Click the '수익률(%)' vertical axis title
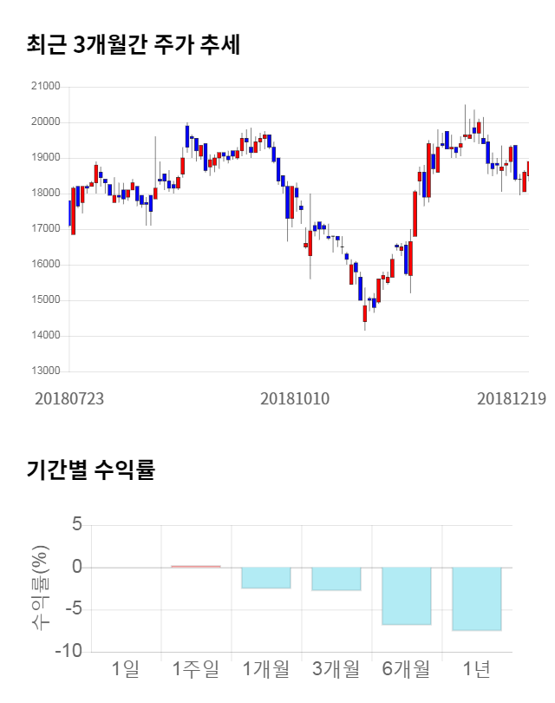Image resolution: width=555 pixels, height=703 pixels. pyautogui.click(x=41, y=588)
